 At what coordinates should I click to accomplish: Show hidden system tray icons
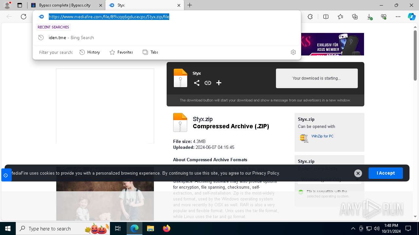tap(353, 228)
